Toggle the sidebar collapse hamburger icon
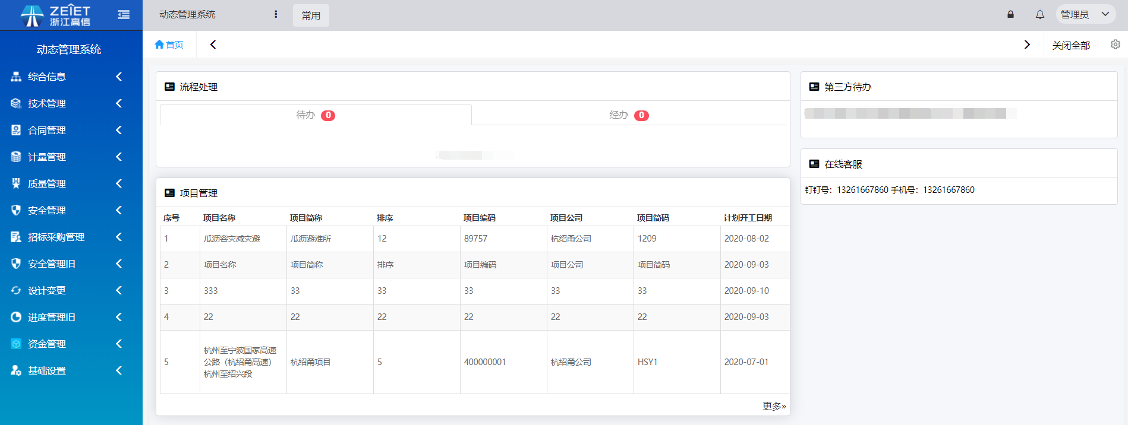The image size is (1128, 425). click(x=124, y=15)
